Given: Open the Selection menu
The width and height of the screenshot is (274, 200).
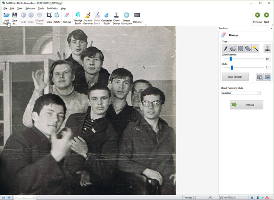Looking at the screenshot, I should coord(30,8).
